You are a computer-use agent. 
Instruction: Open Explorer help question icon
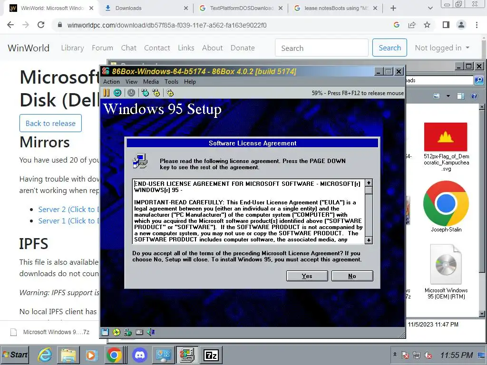474,96
